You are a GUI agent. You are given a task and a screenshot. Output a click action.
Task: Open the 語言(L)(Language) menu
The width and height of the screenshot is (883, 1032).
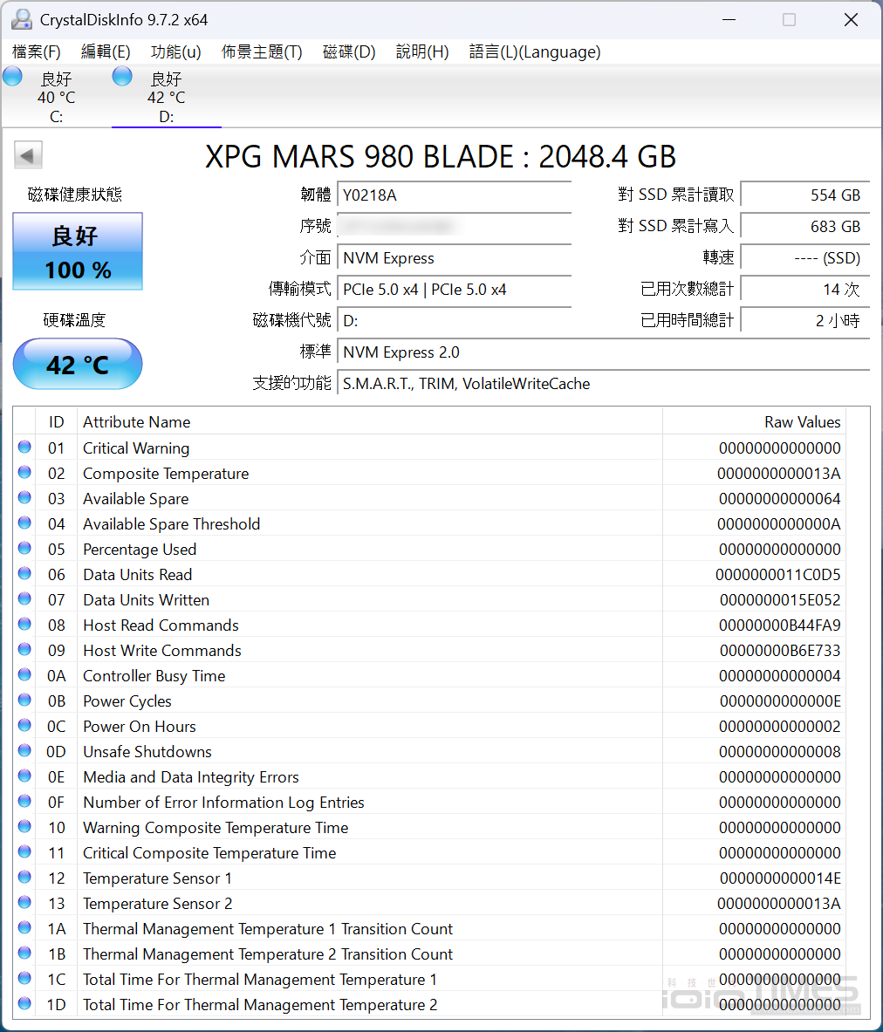coord(534,52)
